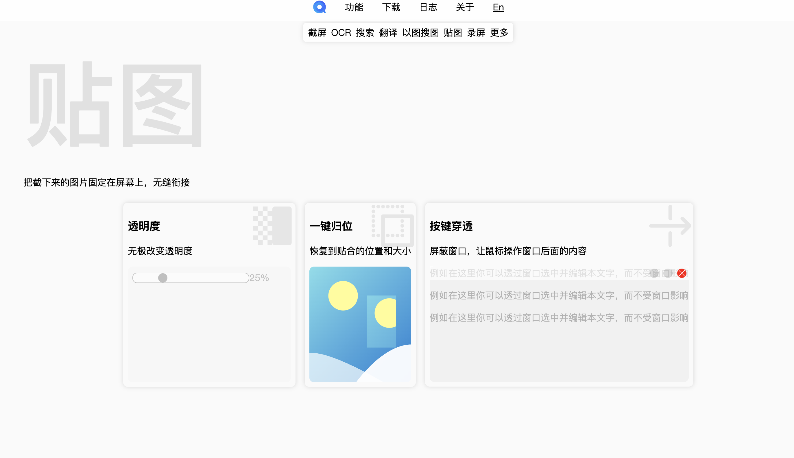Click the 25% opacity value
This screenshot has width=794, height=458.
click(x=259, y=278)
